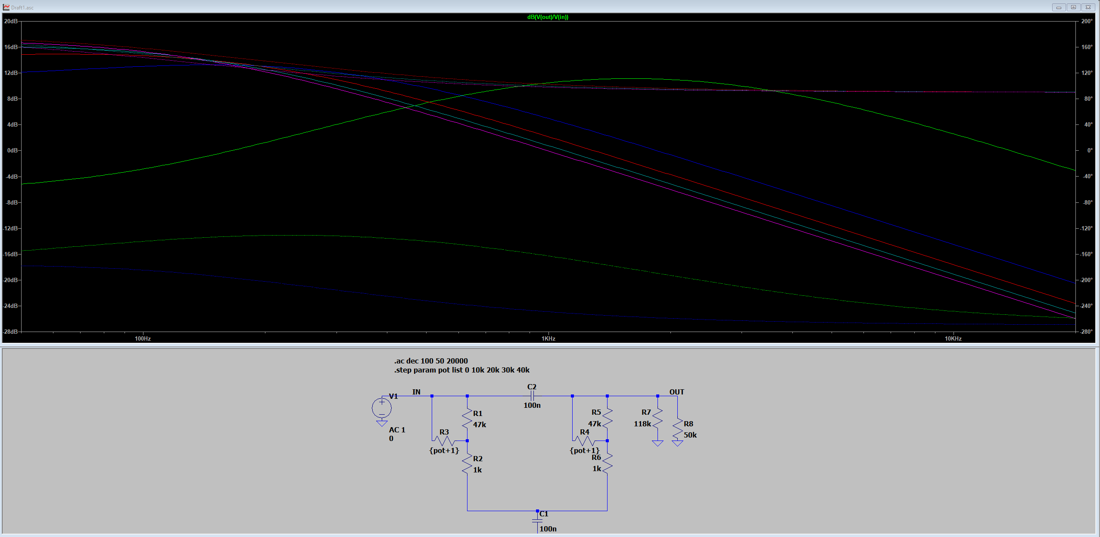The width and height of the screenshot is (1100, 537).
Task: Select the R6 resistor symbol
Action: (x=607, y=464)
